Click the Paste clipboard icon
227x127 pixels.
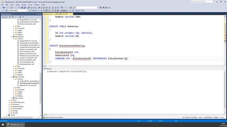(x=58, y=8)
